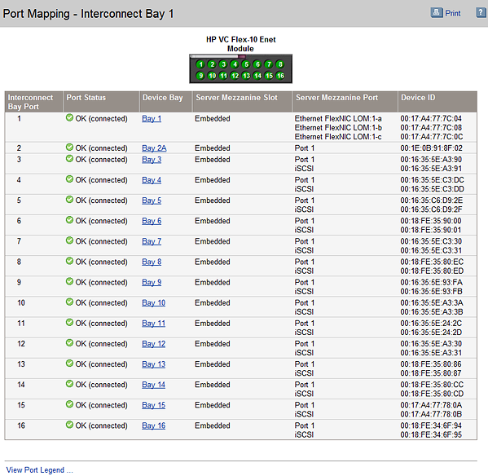Viewport: 488px width, 476px height.
Task: Click HP VC Flex-10 Enet Module title
Action: click(240, 44)
